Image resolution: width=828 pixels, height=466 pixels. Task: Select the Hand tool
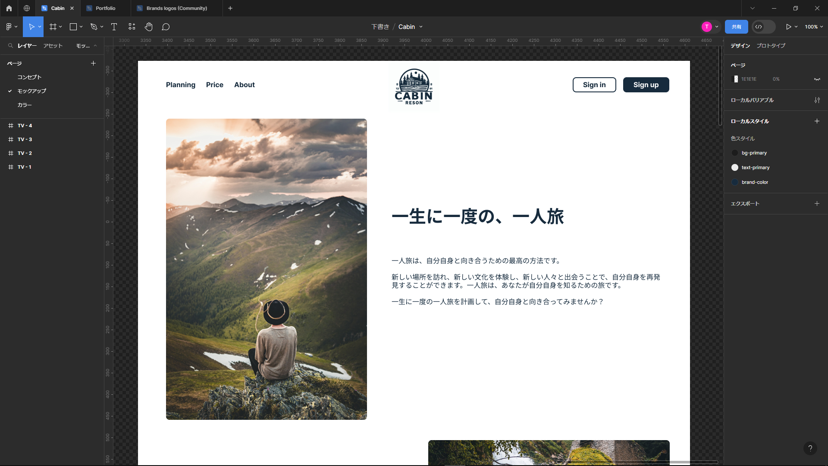tap(149, 27)
